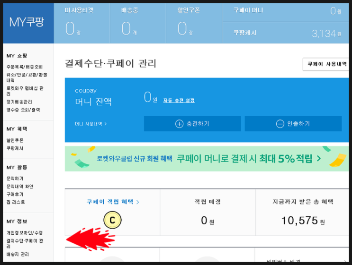The image size is (352, 265).
Task: Click the MY 쇼핑 section heading
Action: click(x=17, y=56)
